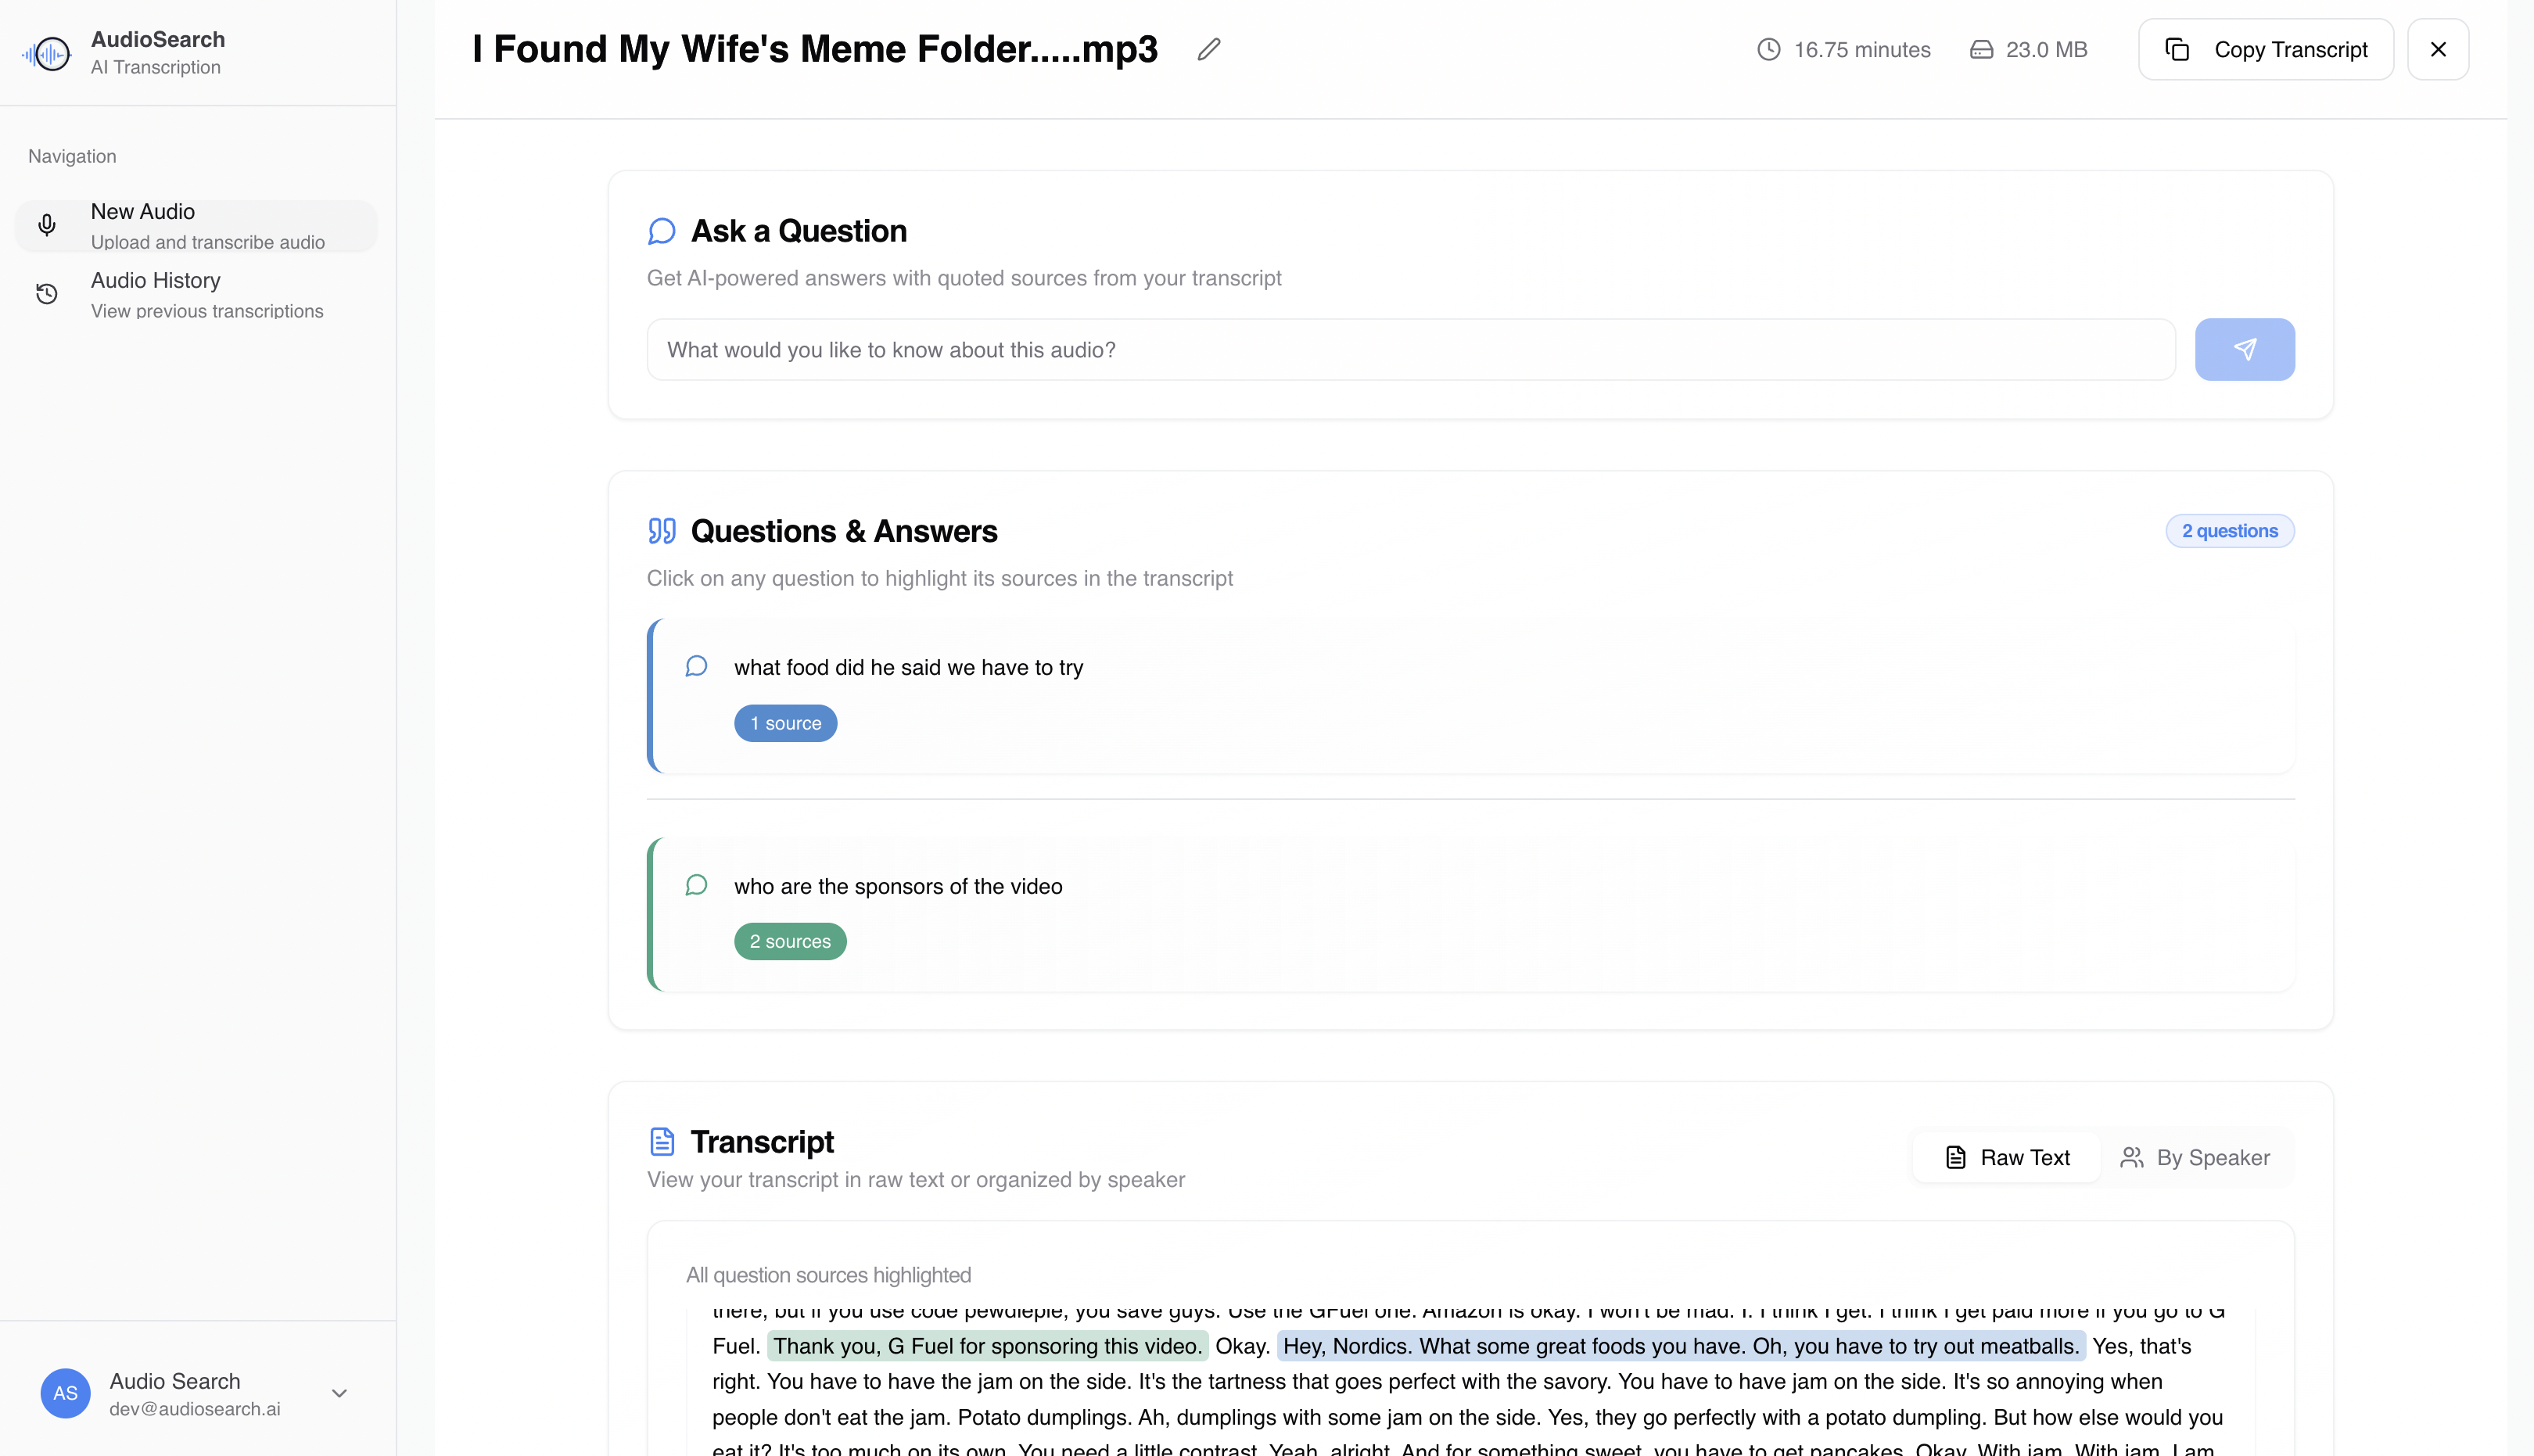Click the people icon in By Speaker tab

pos(2131,1157)
